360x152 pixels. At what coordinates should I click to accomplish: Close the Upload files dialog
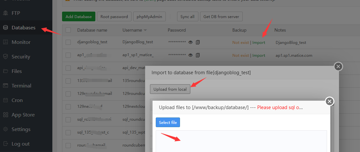pos(329,101)
